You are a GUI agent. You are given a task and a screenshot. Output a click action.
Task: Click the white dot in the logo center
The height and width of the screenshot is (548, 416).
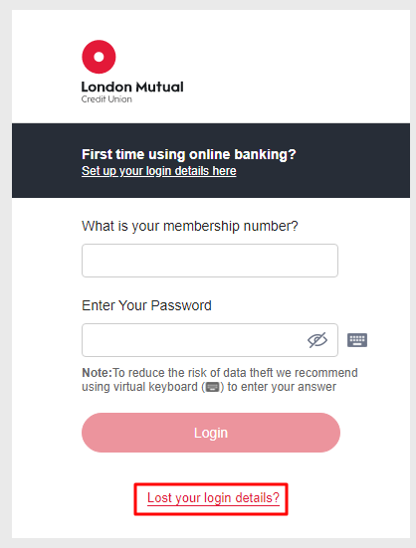point(99,57)
